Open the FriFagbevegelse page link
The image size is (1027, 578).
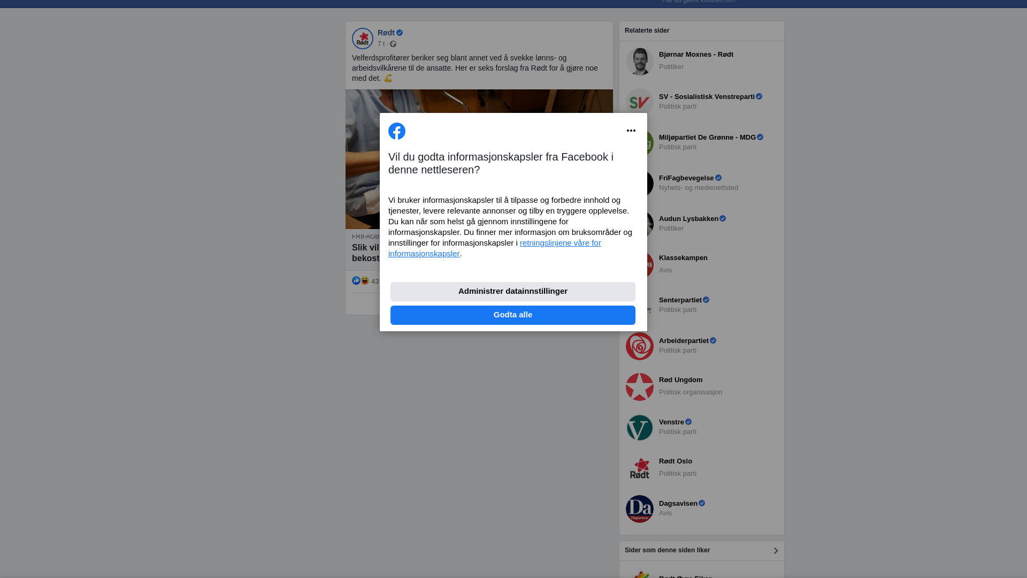(x=686, y=178)
